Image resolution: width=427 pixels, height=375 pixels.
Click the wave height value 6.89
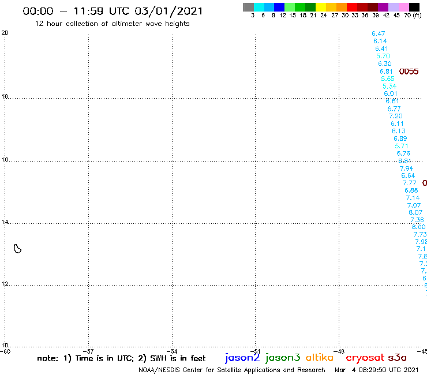tap(400, 138)
